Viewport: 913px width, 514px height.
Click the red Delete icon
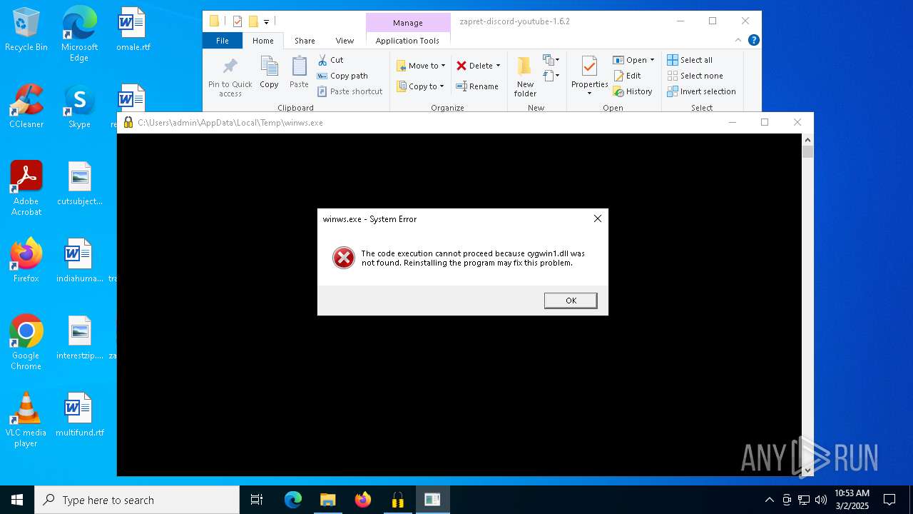click(461, 66)
